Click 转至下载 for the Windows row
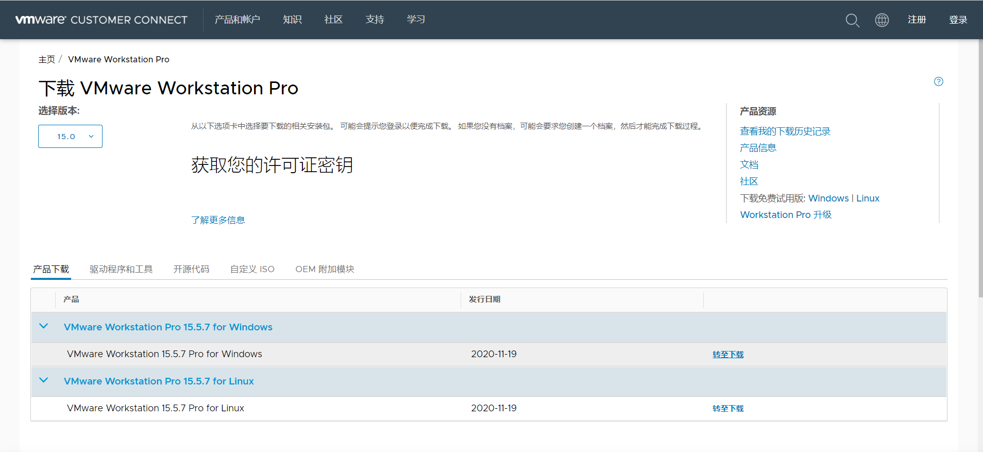 click(728, 355)
